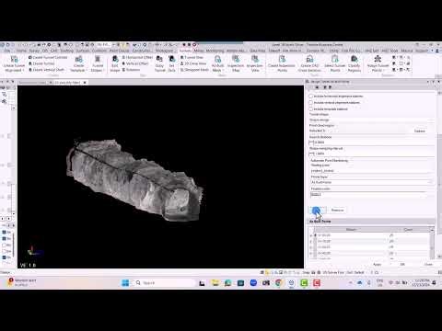This screenshot has width=442, height=331.
Task: Click the Create Tunnel command
Action: [41, 63]
